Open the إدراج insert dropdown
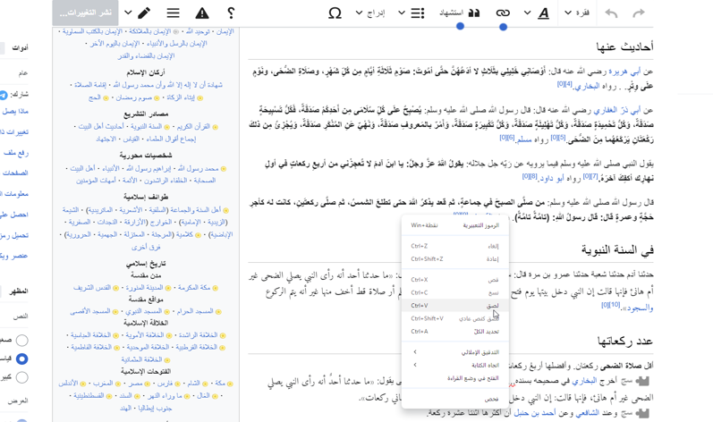 point(370,13)
